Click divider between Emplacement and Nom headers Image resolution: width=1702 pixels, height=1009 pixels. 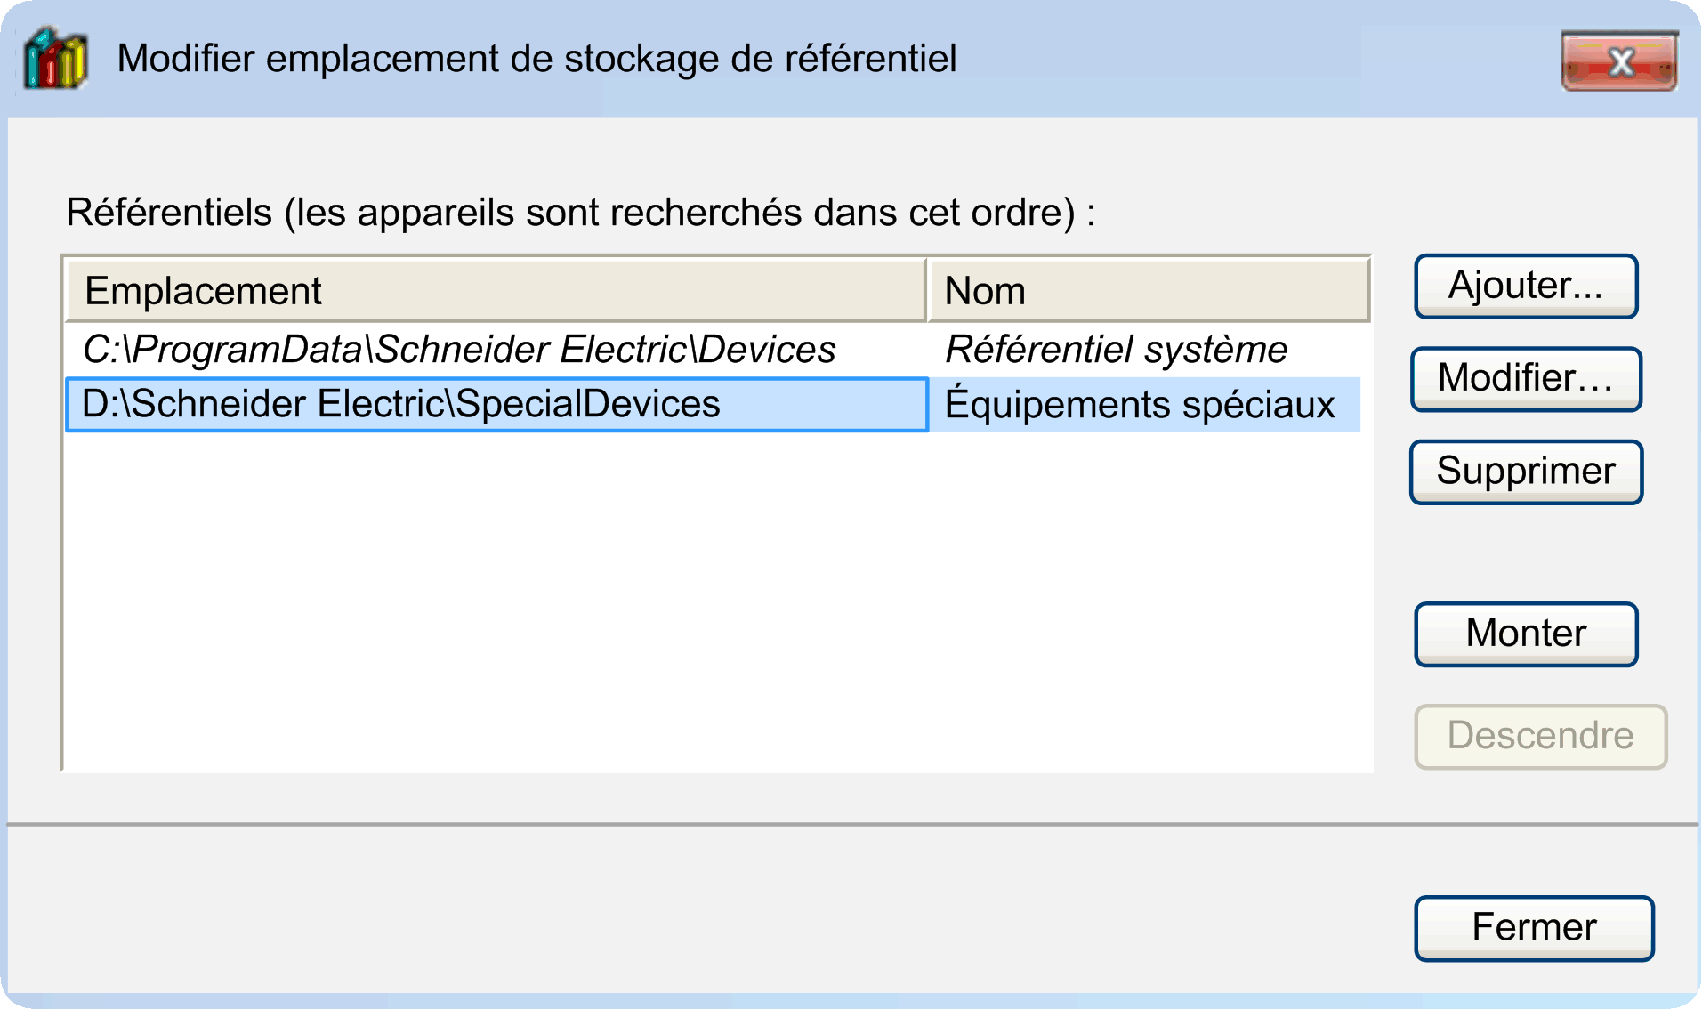point(926,291)
